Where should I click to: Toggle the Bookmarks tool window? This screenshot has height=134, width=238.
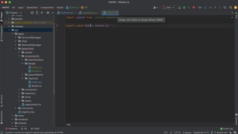(1, 117)
